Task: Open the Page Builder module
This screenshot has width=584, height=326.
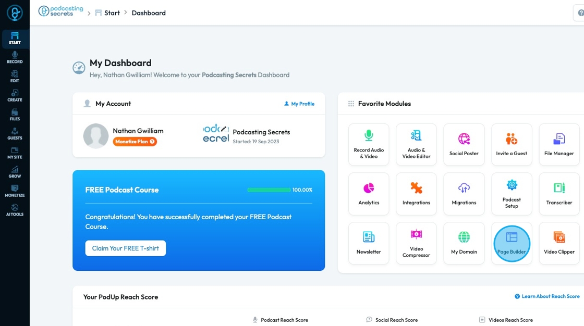Action: tap(512, 243)
